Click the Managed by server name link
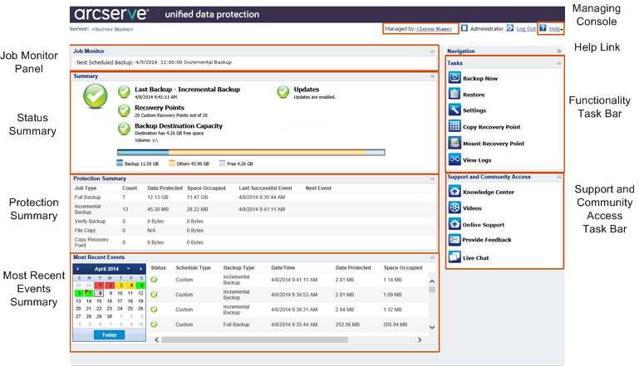 [434, 28]
